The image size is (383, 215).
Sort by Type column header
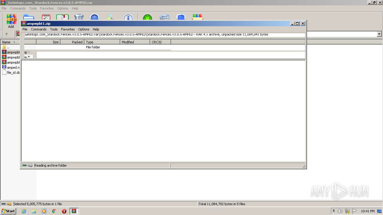[x=102, y=42]
